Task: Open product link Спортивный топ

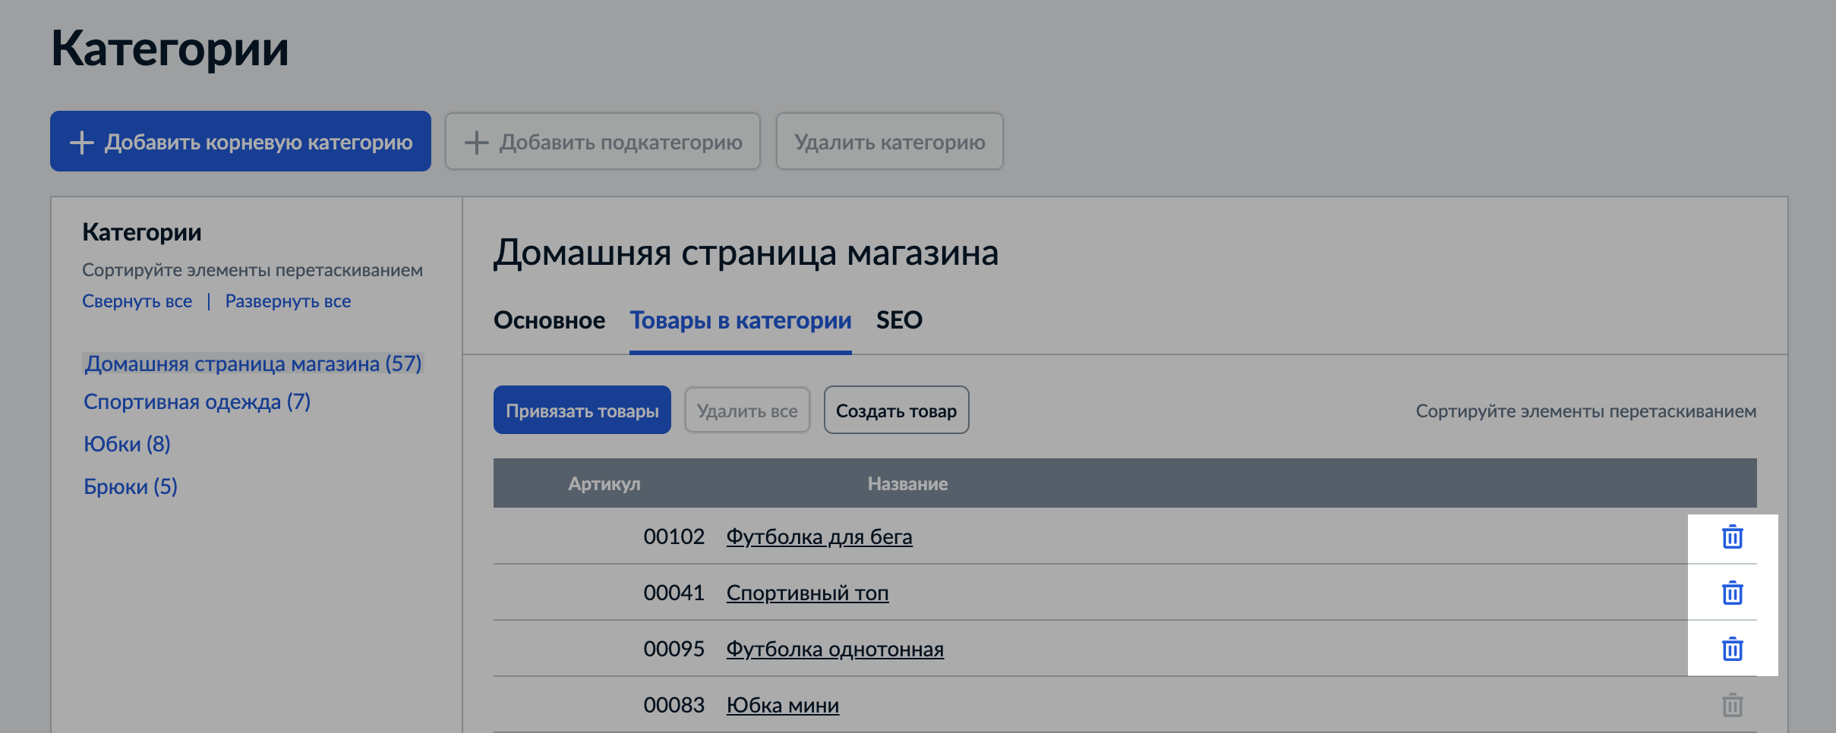Action: [x=807, y=593]
